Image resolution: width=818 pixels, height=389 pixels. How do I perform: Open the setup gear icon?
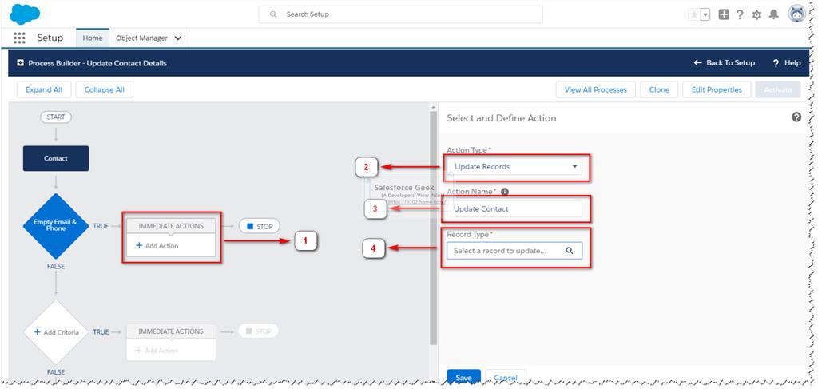point(756,15)
